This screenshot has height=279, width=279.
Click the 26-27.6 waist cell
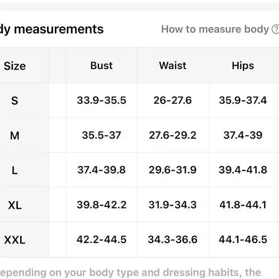[x=173, y=100]
